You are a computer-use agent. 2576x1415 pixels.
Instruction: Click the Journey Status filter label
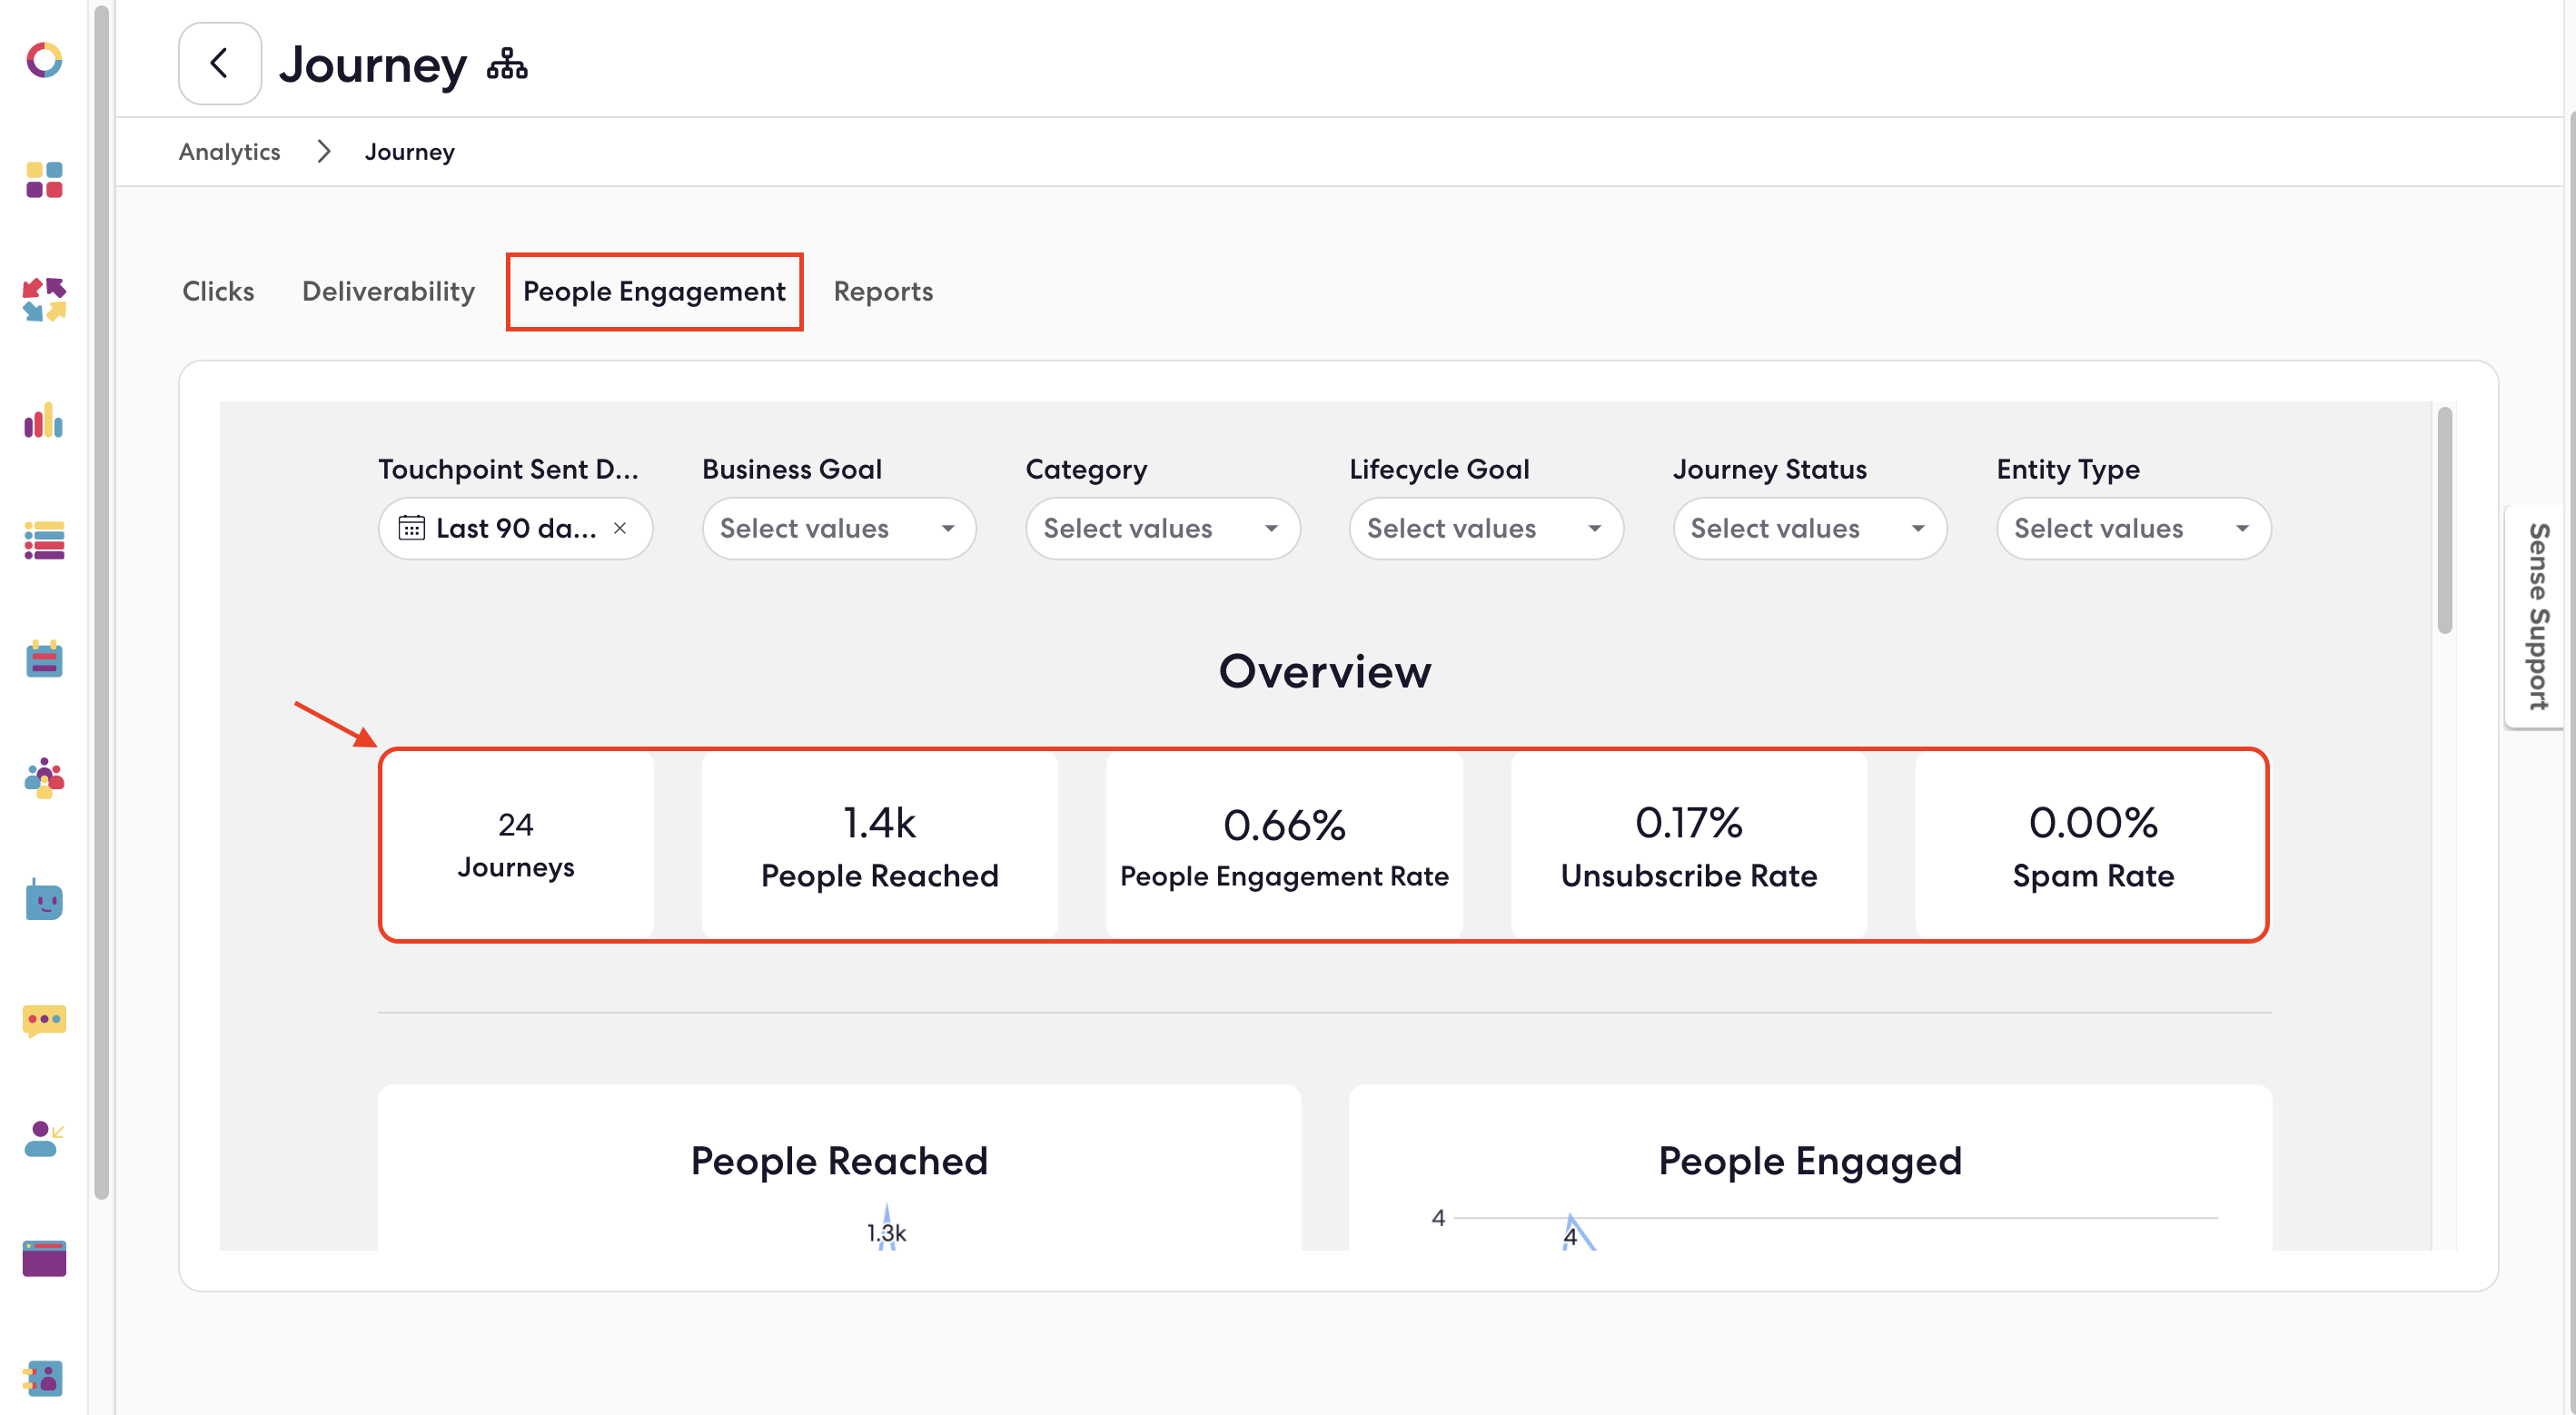tap(1770, 468)
